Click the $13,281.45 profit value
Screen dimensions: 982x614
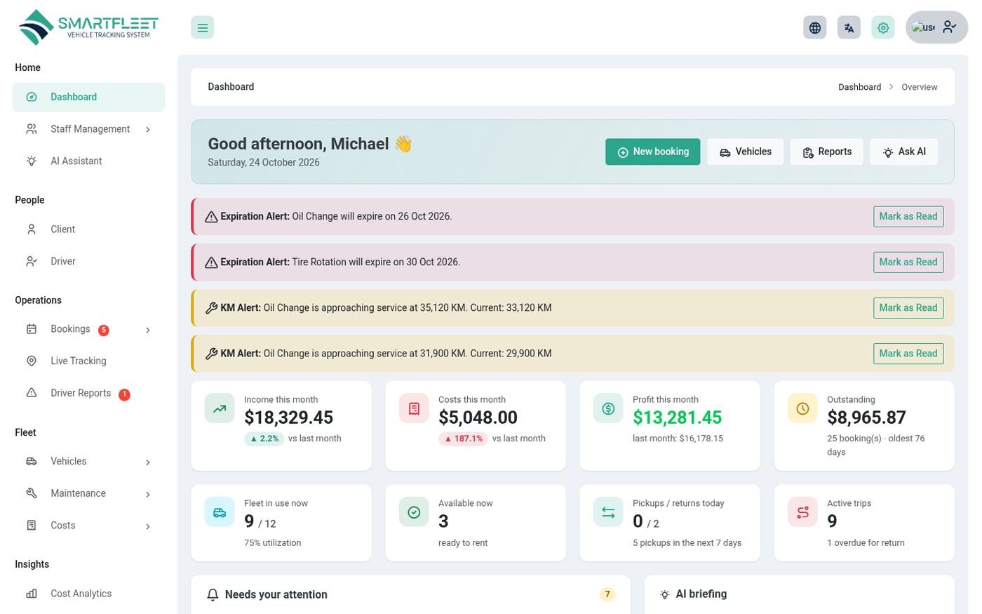677,418
